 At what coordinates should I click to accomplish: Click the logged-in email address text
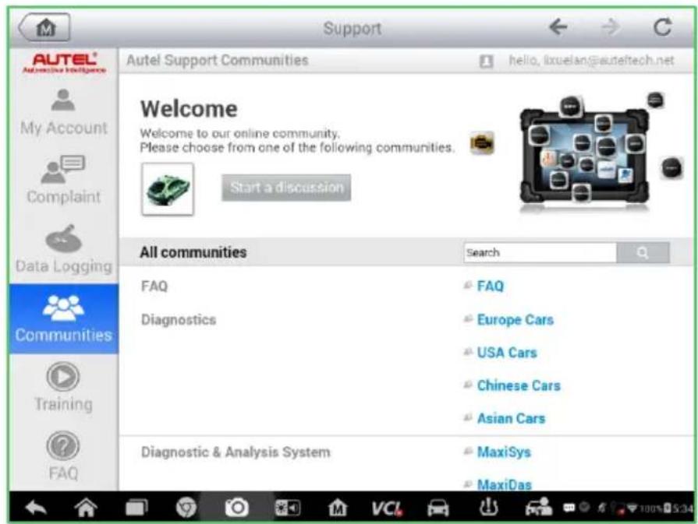click(608, 60)
